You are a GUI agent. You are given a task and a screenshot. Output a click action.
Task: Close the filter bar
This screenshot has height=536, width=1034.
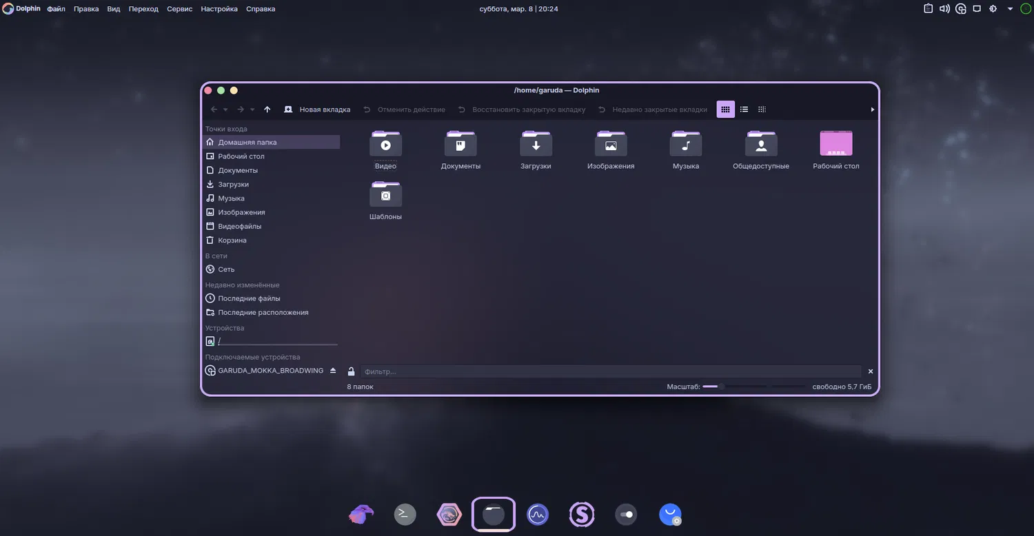click(x=871, y=371)
